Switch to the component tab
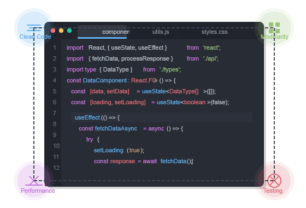The image size is (306, 208). 102,32
